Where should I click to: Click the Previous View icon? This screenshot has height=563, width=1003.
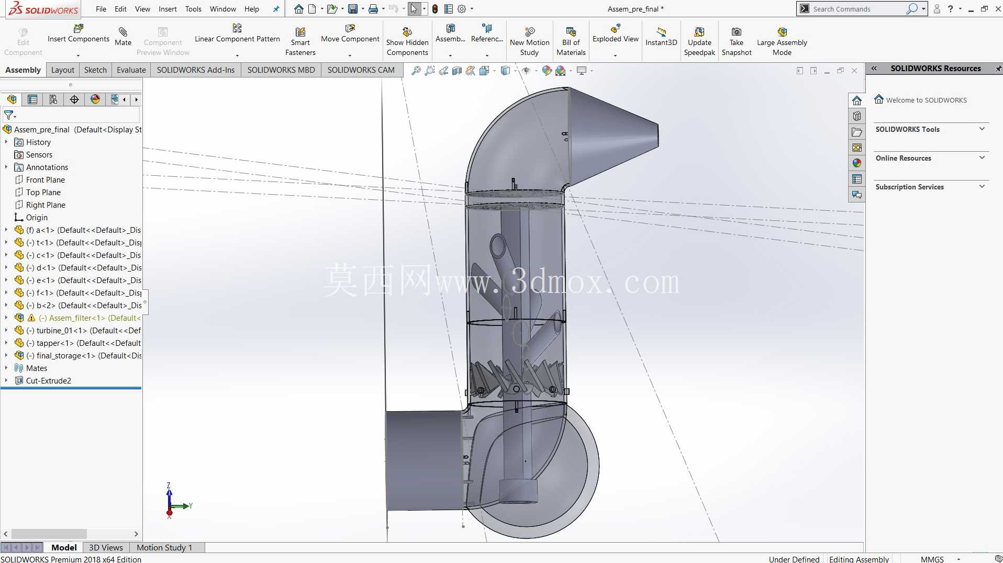[443, 71]
